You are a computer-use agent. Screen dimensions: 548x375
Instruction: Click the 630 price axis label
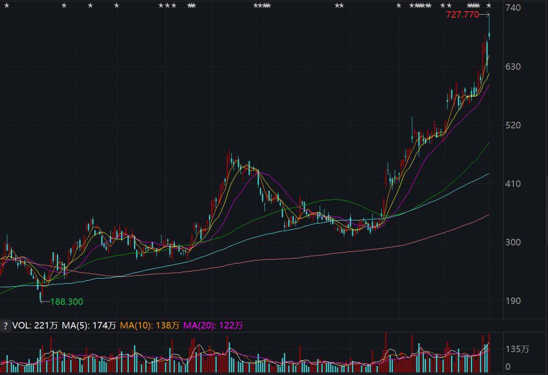click(x=512, y=66)
